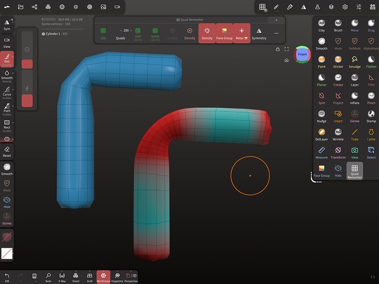The height and width of the screenshot is (284, 379).
Task: Click the brush intensity slider with the lightning icon
Action: coord(27,88)
